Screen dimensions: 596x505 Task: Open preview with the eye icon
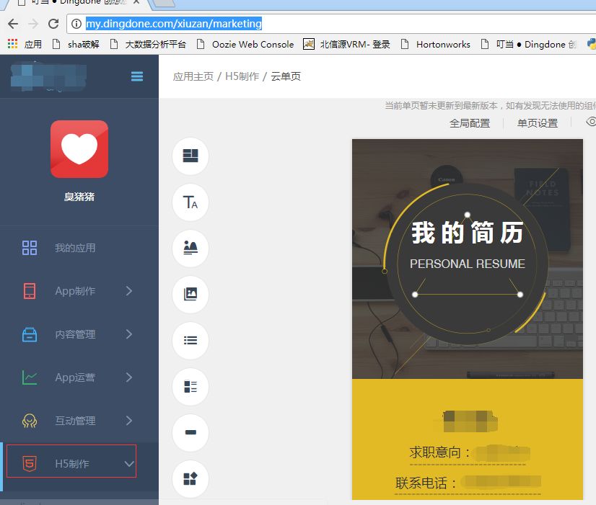click(x=589, y=122)
